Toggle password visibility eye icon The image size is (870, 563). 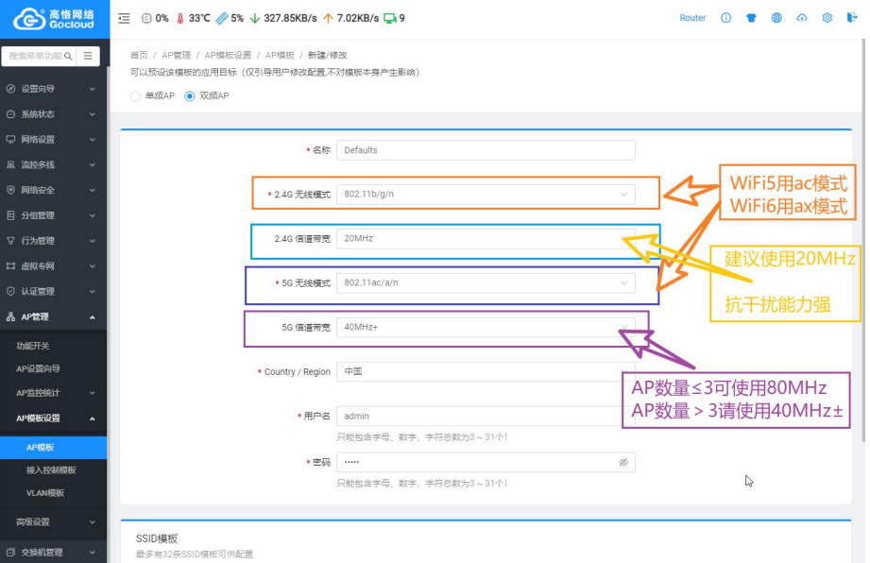click(623, 463)
